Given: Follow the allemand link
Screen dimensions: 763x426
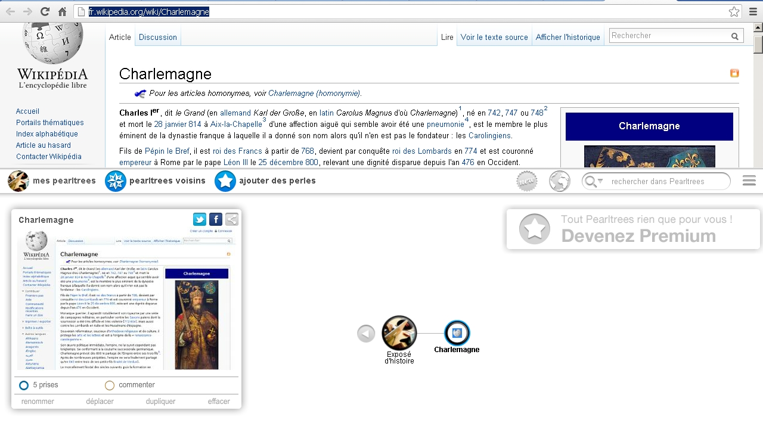Looking at the screenshot, I should tap(235, 113).
